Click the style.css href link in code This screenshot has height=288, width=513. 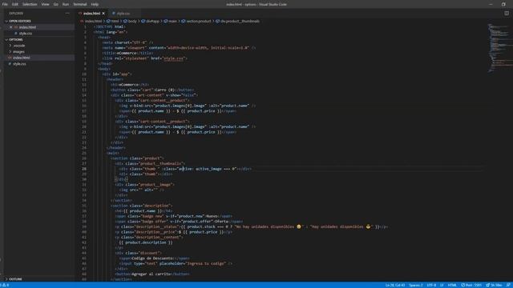point(173,58)
